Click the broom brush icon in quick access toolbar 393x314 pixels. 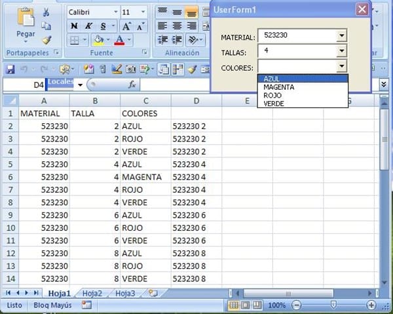click(192, 69)
